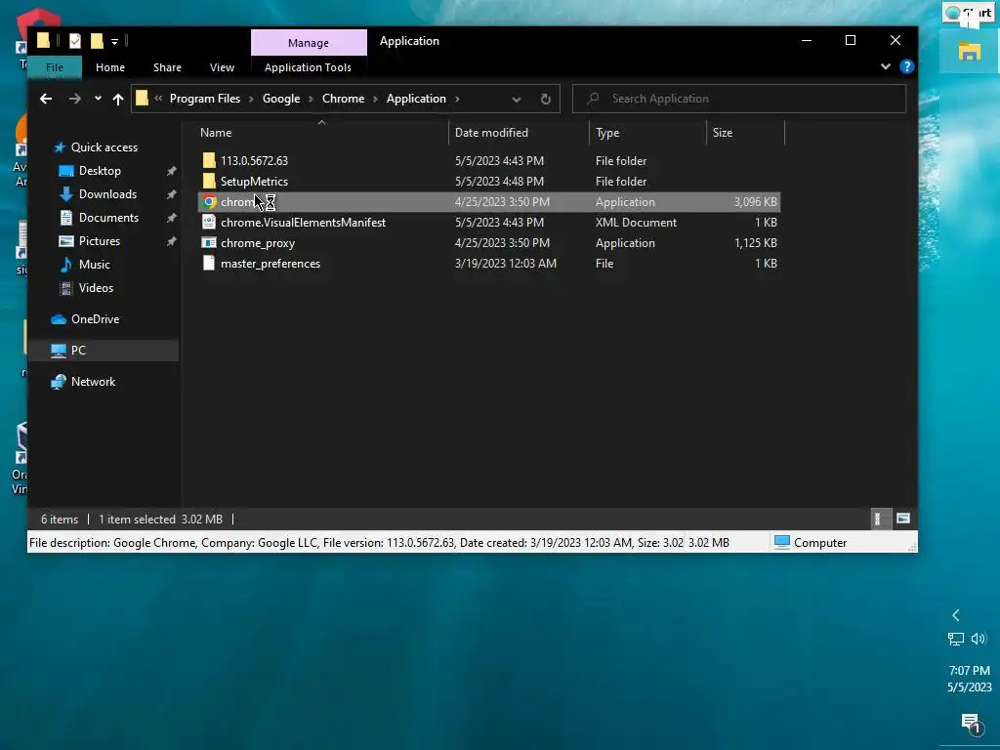This screenshot has width=1000, height=750.
Task: Open the Application Tools tab
Action: click(x=308, y=67)
